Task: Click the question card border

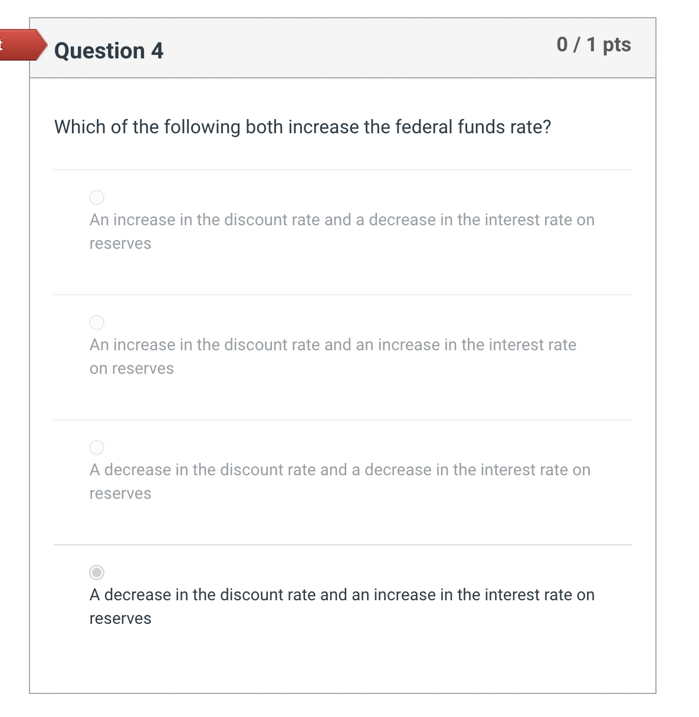Action: (655, 354)
